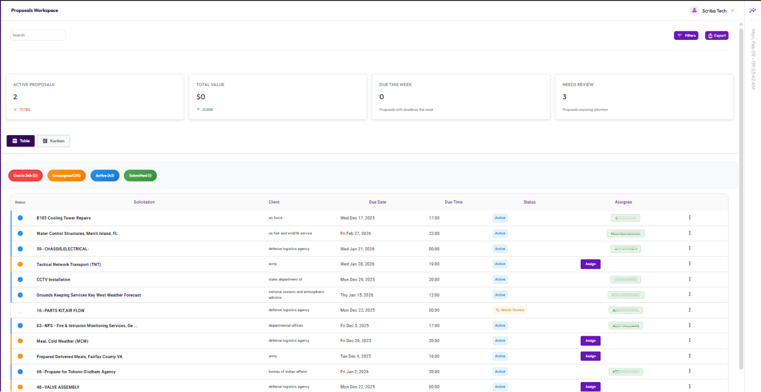
Task: Click the Export button
Action: [x=717, y=35]
